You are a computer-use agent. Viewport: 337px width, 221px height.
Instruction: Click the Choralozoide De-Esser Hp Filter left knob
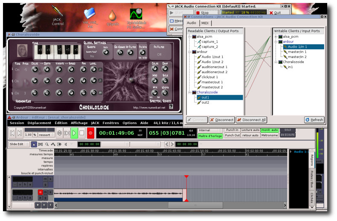[x=120, y=52]
